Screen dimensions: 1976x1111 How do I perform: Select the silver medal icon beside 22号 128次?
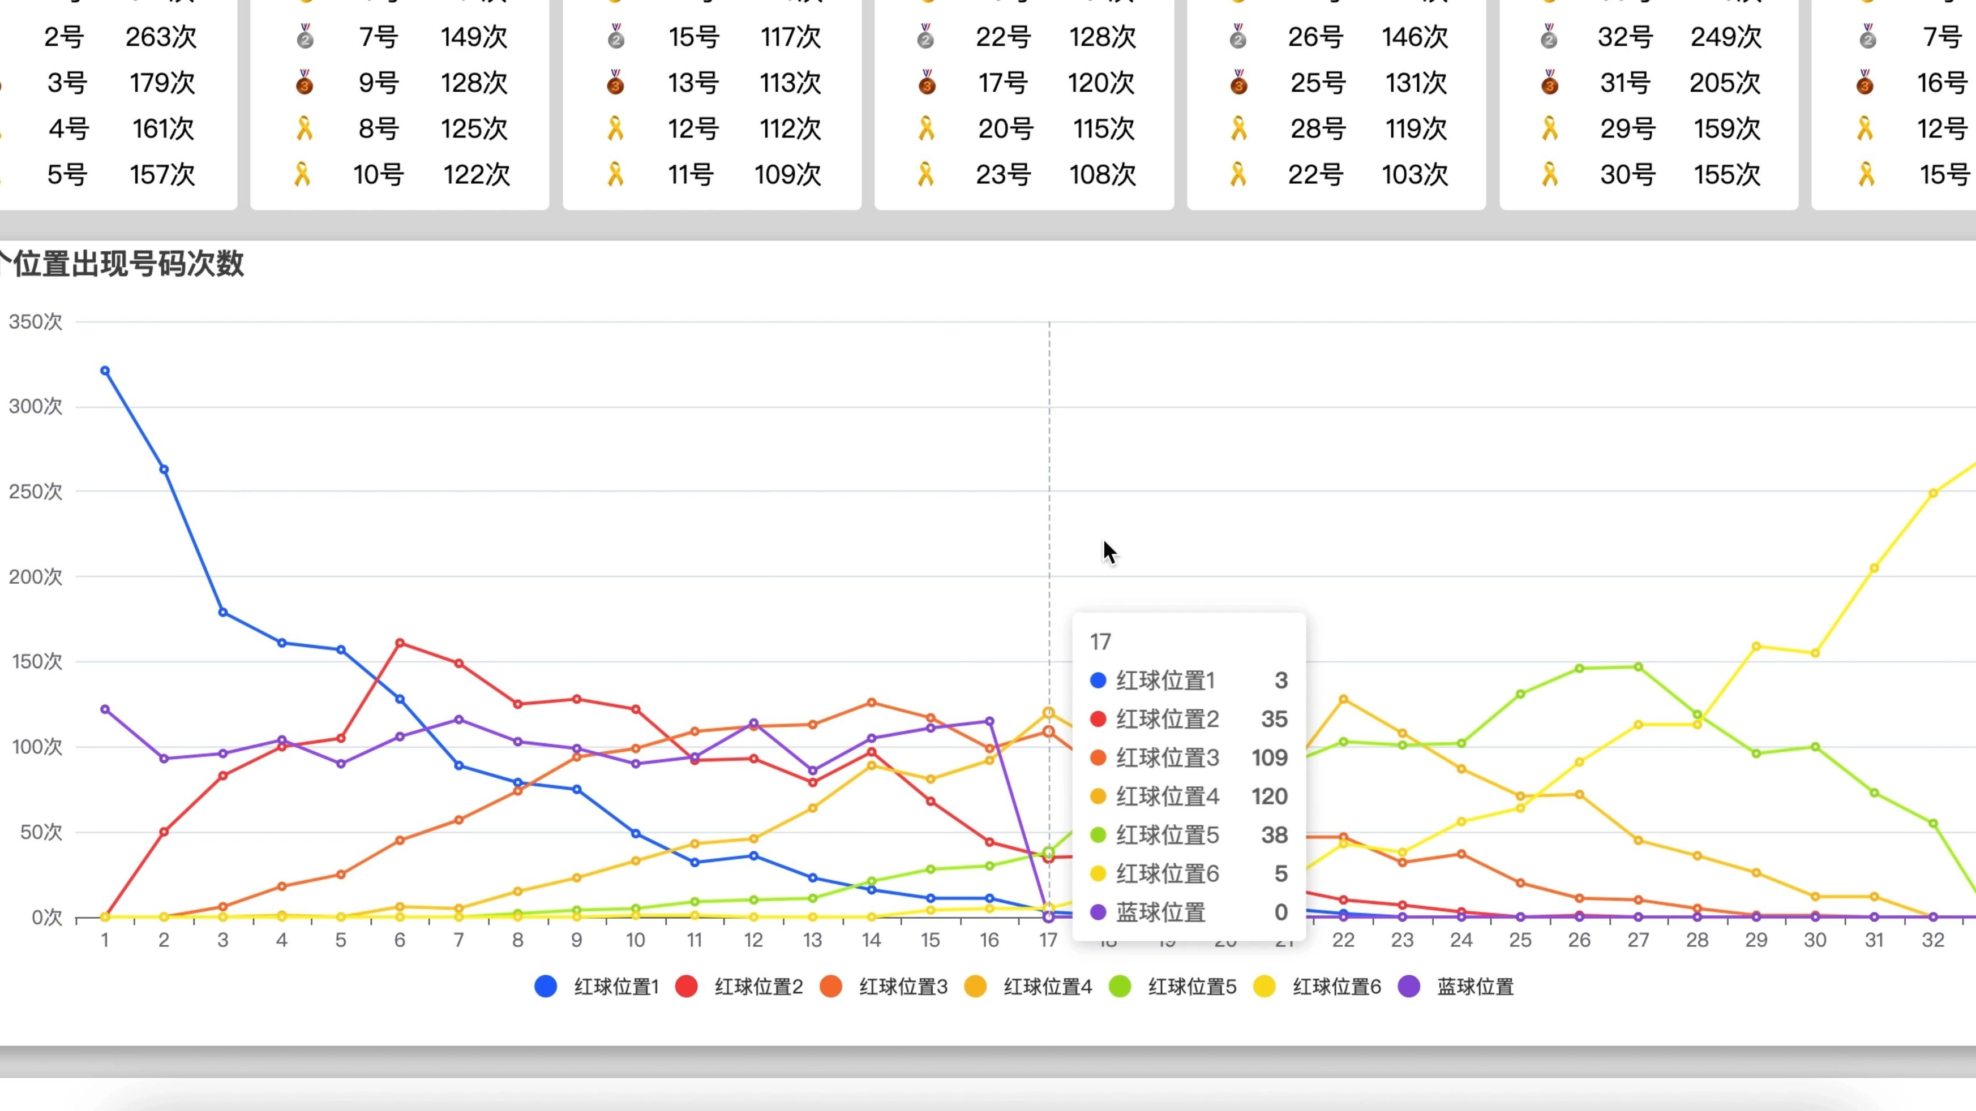point(926,37)
